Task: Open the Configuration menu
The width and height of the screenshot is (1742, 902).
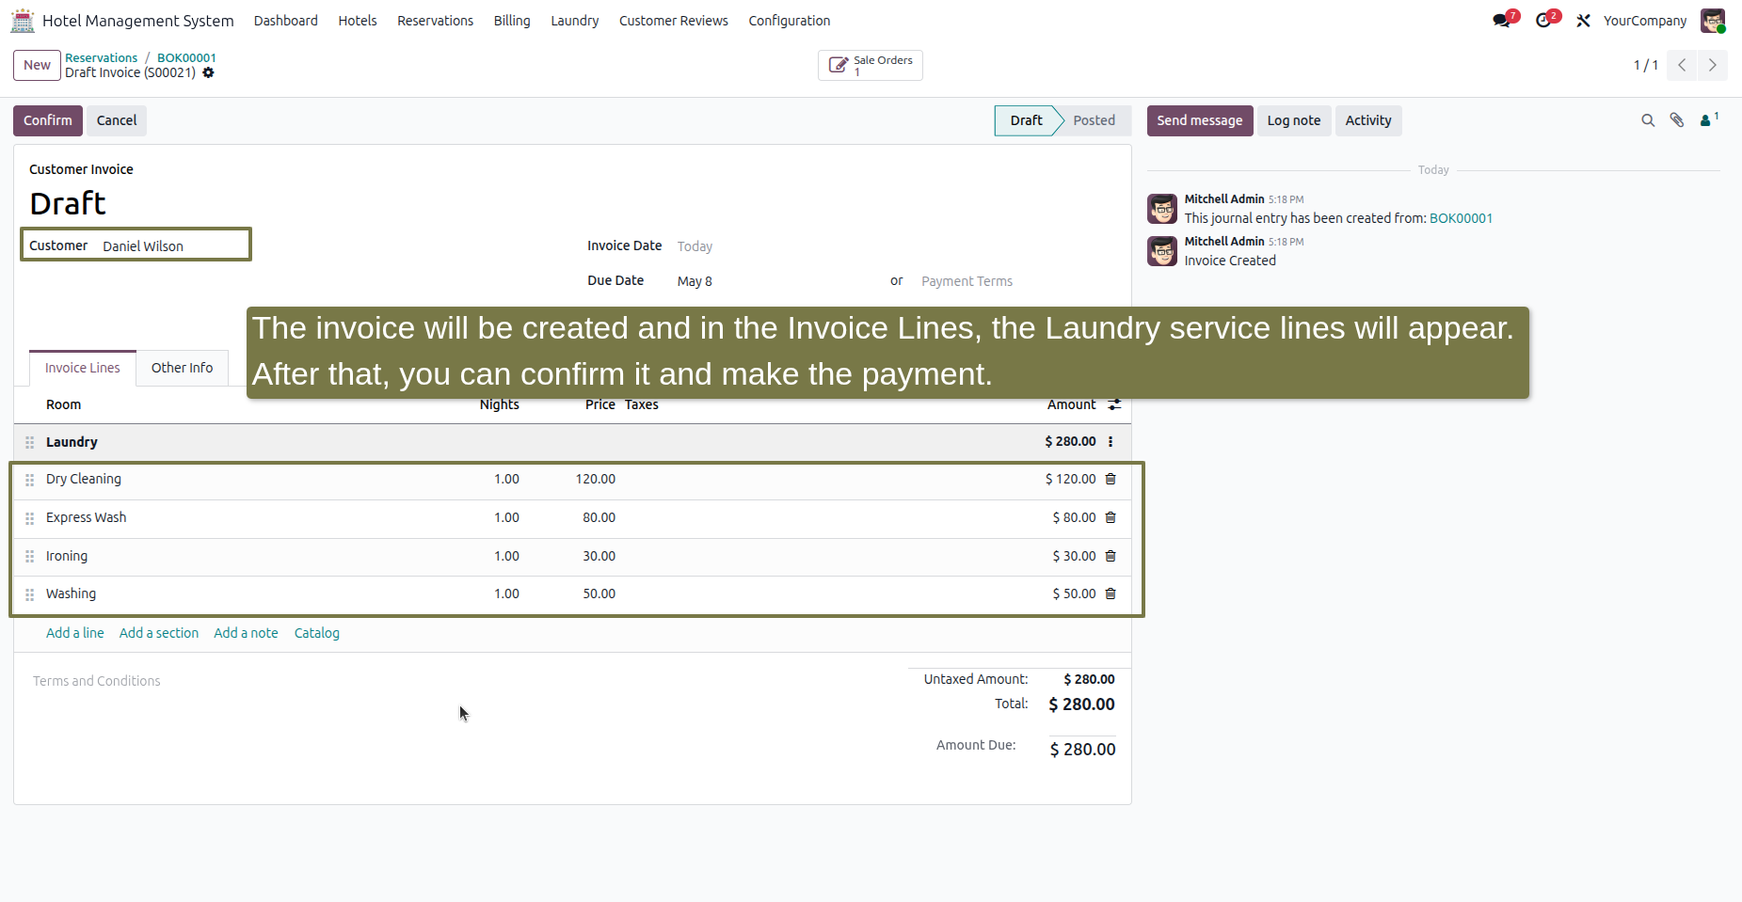Action: point(789,21)
